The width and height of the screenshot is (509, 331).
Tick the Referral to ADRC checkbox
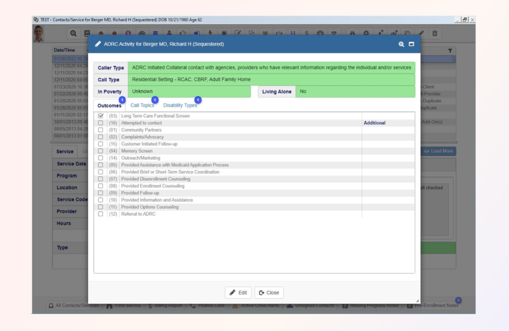click(101, 214)
